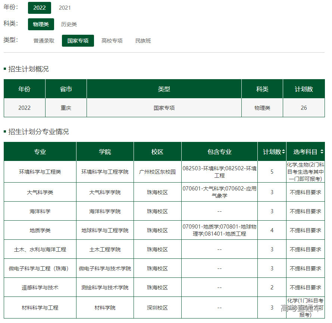Click 深圳校区 campus cell

point(157,308)
